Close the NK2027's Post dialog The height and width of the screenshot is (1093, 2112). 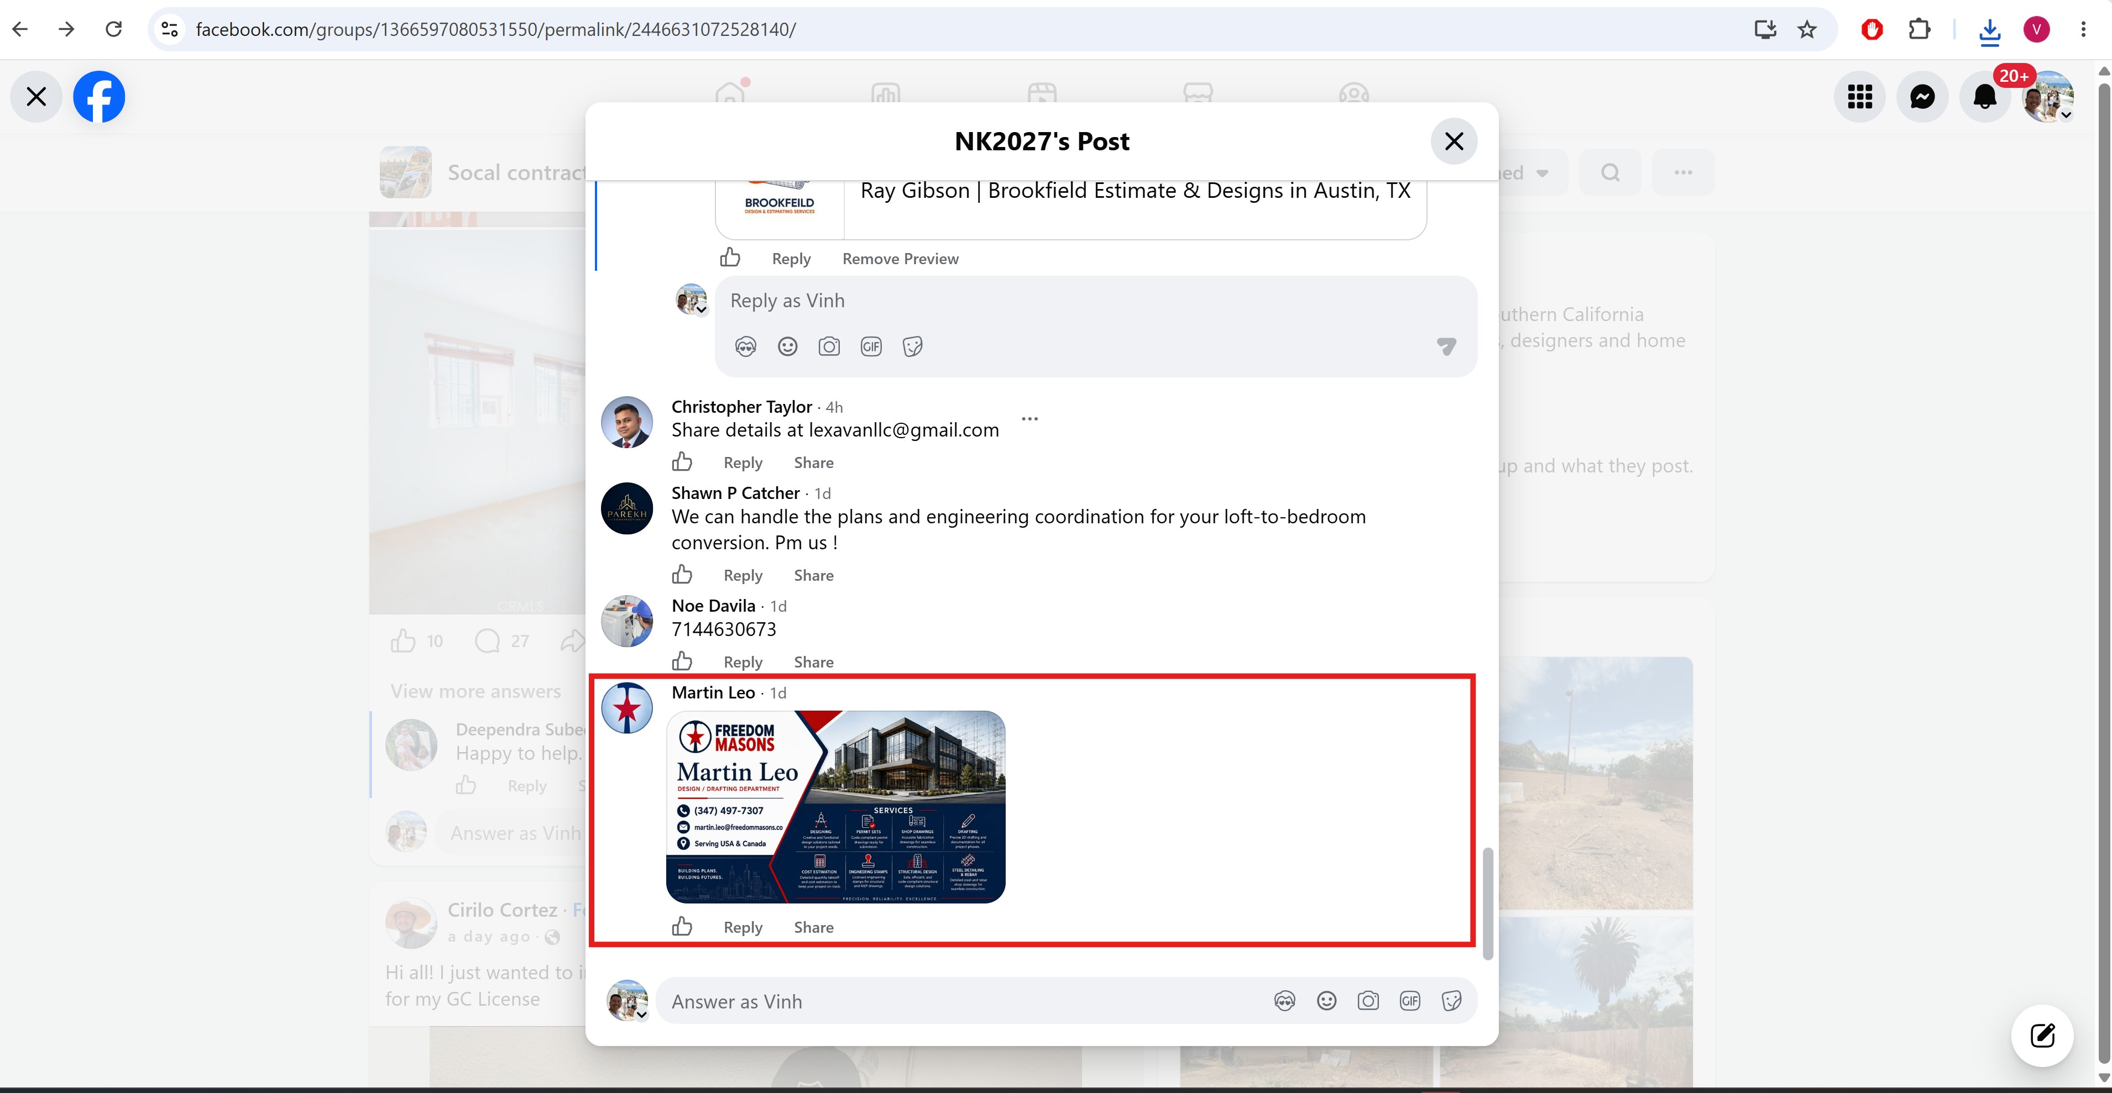click(x=1454, y=142)
